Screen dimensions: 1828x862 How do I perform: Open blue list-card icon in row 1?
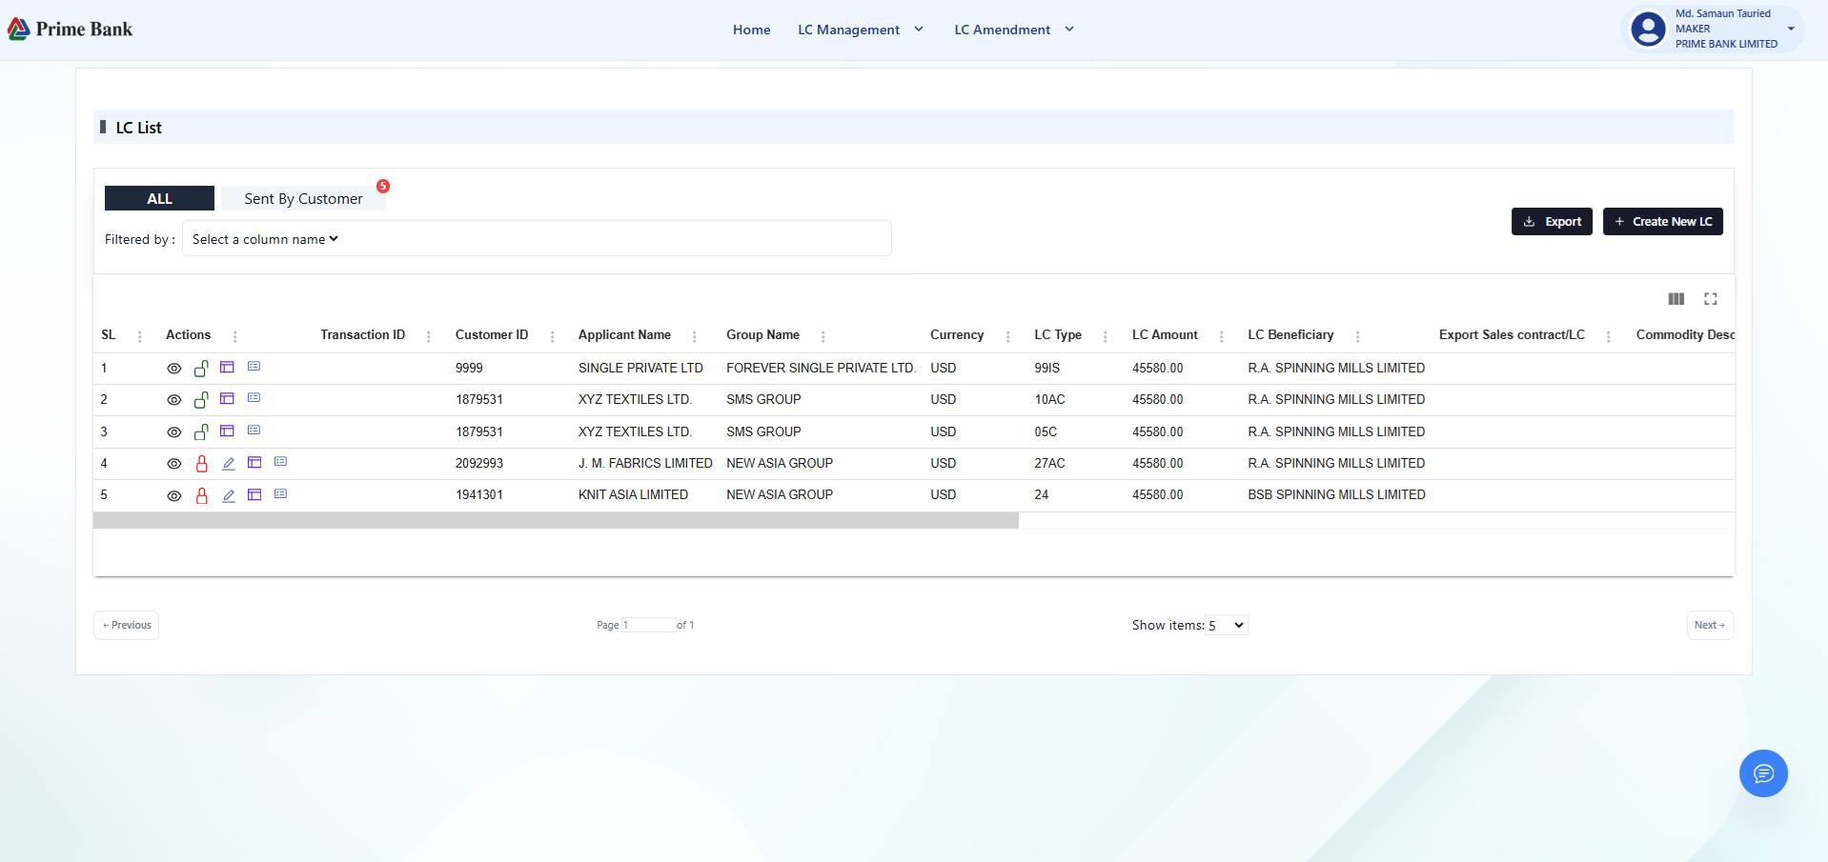point(254,366)
